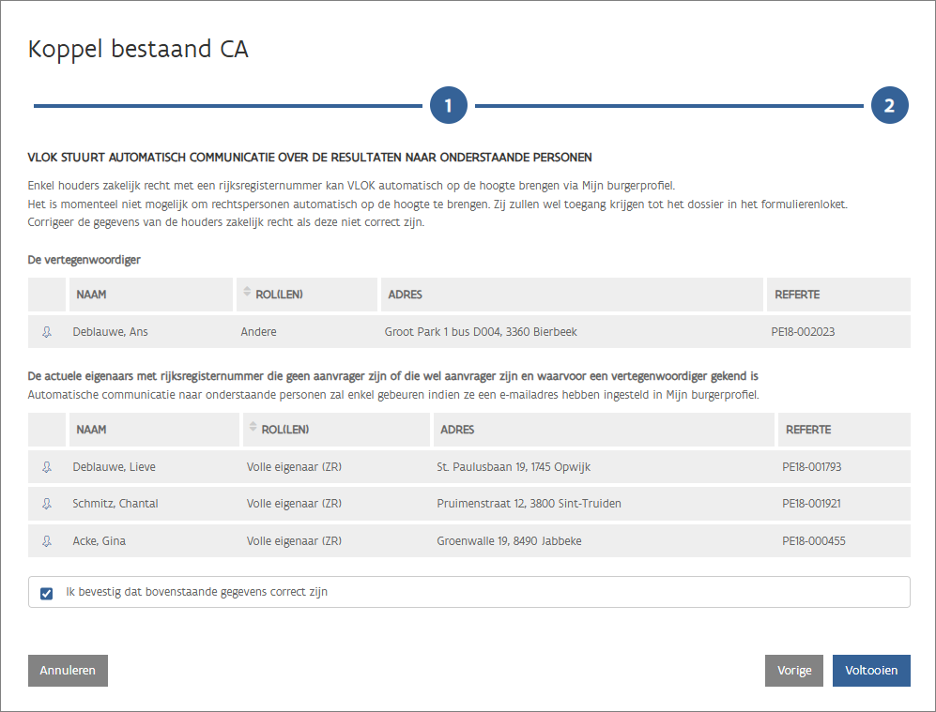
Task: Click REFERTE header in the owners table
Action: tap(807, 430)
